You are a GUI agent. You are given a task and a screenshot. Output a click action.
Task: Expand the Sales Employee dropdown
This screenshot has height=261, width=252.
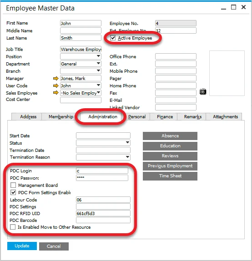tap(98, 93)
